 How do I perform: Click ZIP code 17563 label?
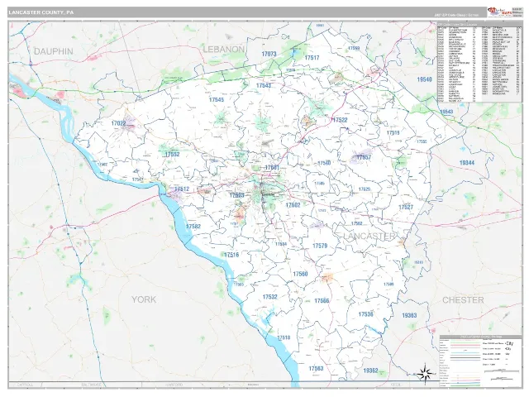[x=316, y=369]
